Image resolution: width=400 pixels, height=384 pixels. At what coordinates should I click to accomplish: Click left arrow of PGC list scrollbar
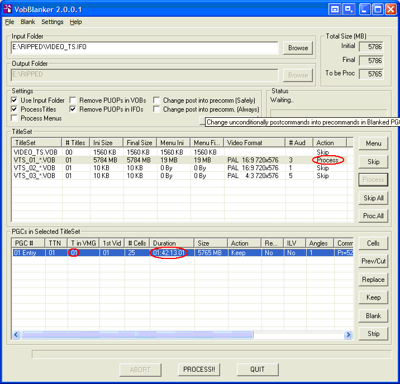(16, 335)
